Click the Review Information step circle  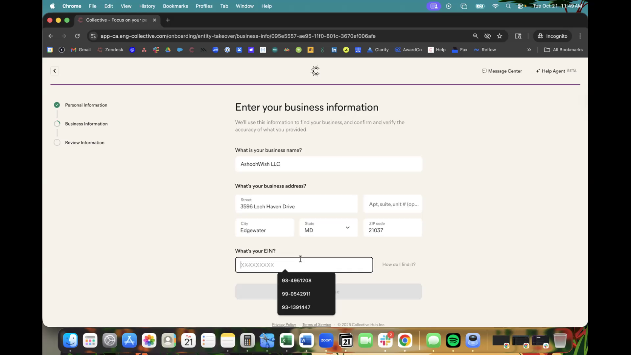click(x=57, y=143)
